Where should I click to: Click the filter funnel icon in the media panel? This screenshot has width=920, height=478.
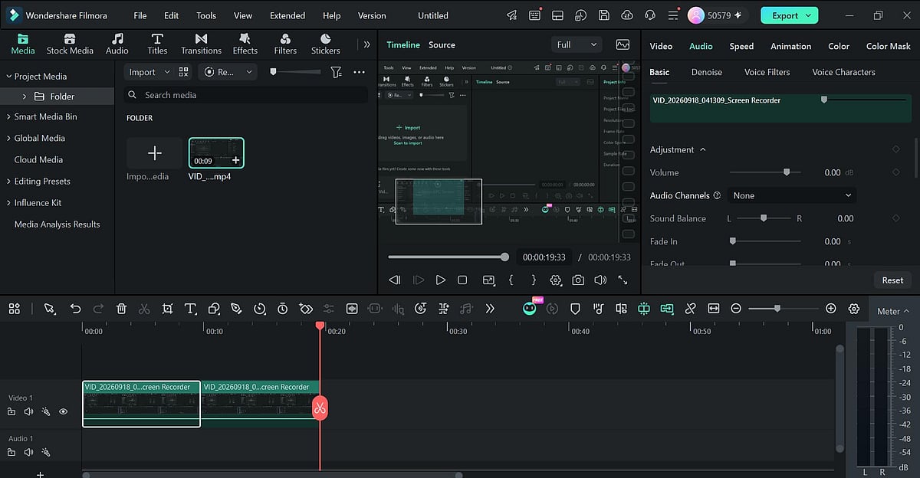[336, 72]
